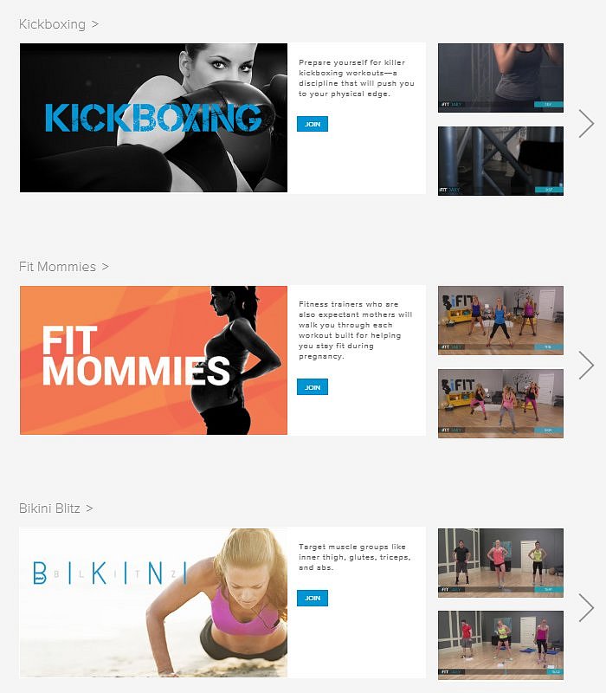The width and height of the screenshot is (606, 693).
Task: Play the first Fit Mommies workout video
Action: (x=500, y=321)
